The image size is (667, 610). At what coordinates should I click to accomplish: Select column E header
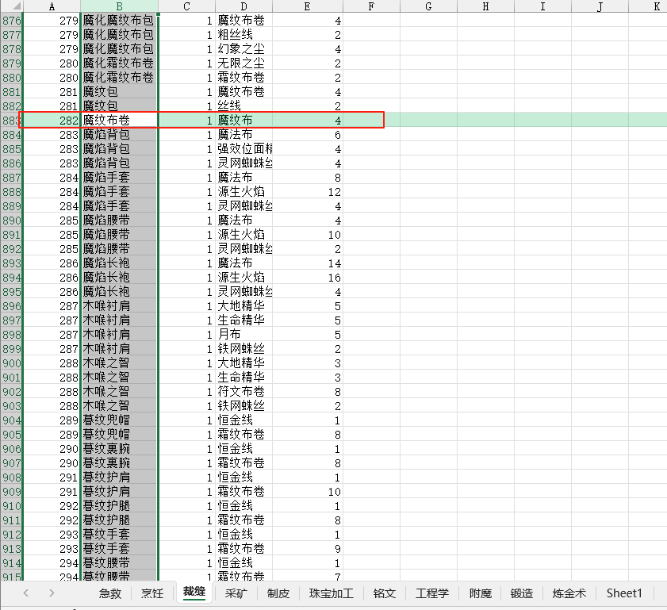pyautogui.click(x=308, y=6)
